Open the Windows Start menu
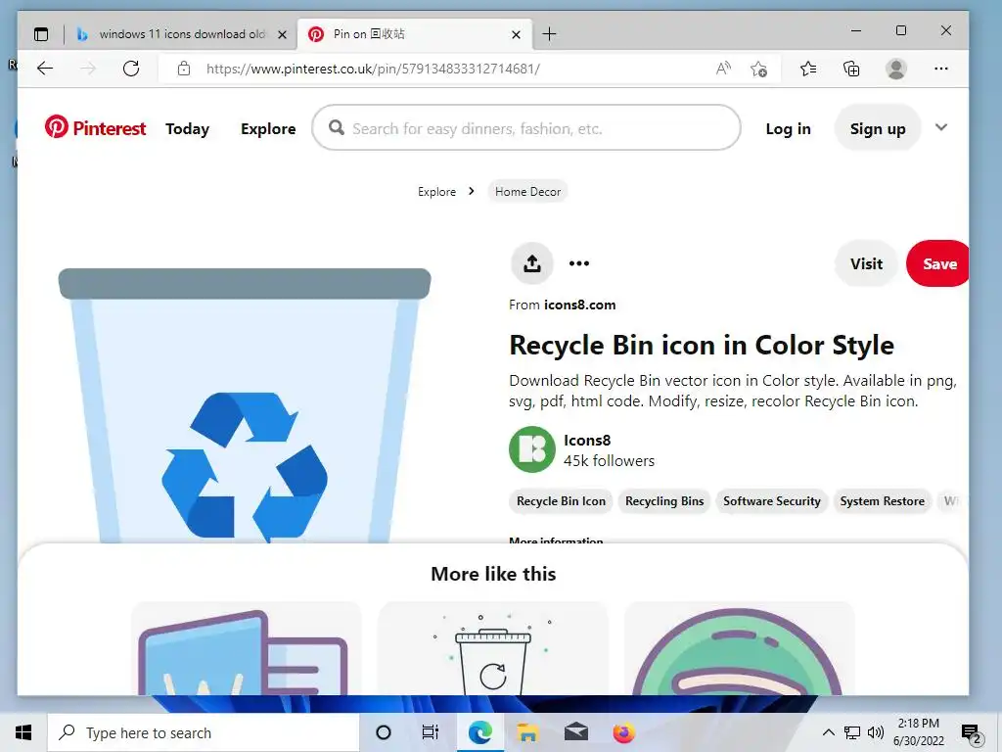 (x=23, y=732)
